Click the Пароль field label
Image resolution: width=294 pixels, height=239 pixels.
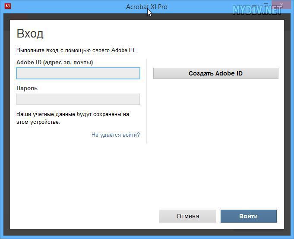tap(27, 88)
